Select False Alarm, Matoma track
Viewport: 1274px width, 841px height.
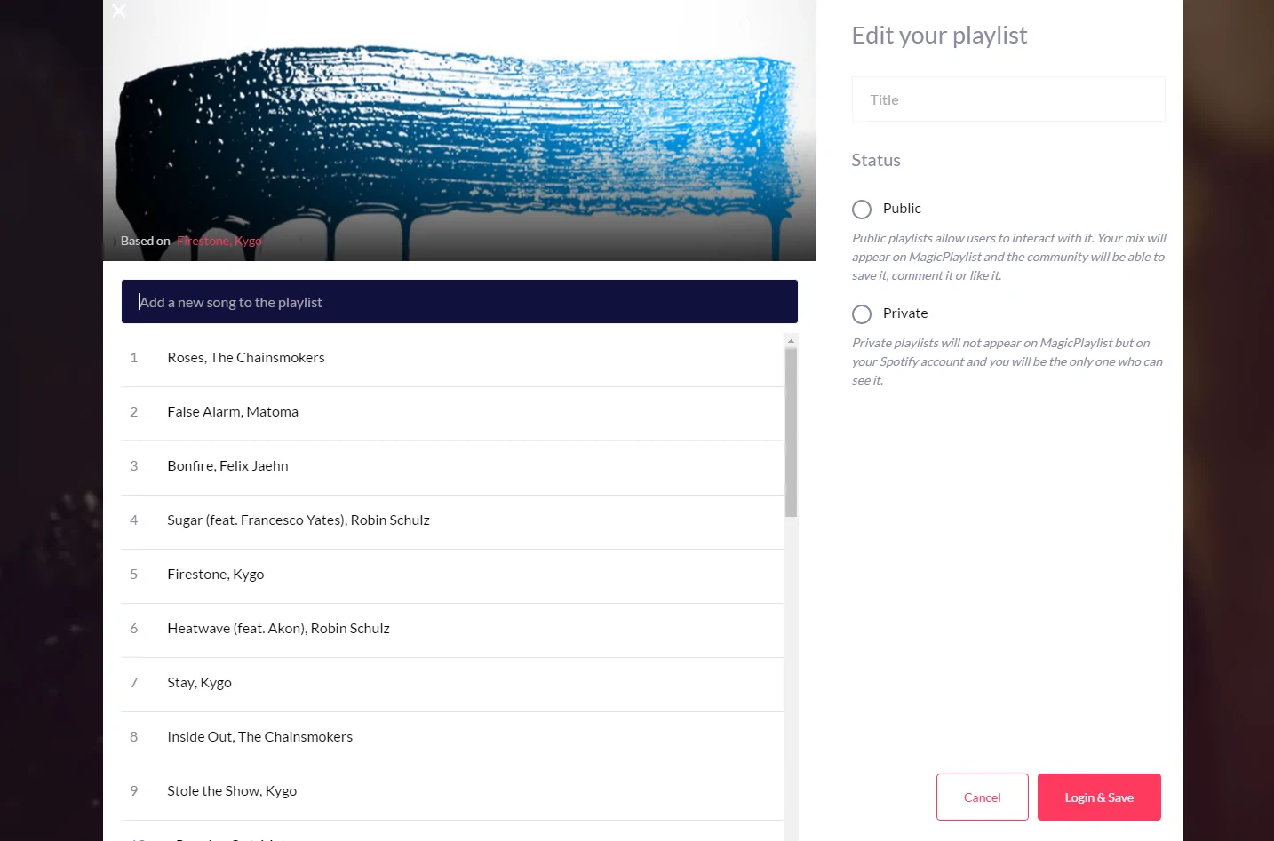(452, 412)
